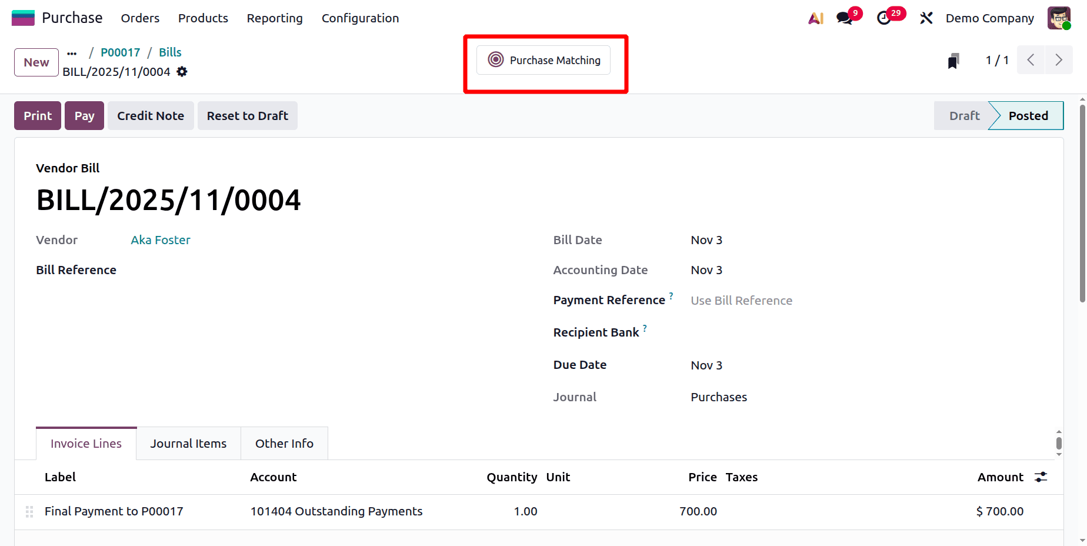
Task: Open the Discuss messages icon showing 9
Action: (845, 18)
